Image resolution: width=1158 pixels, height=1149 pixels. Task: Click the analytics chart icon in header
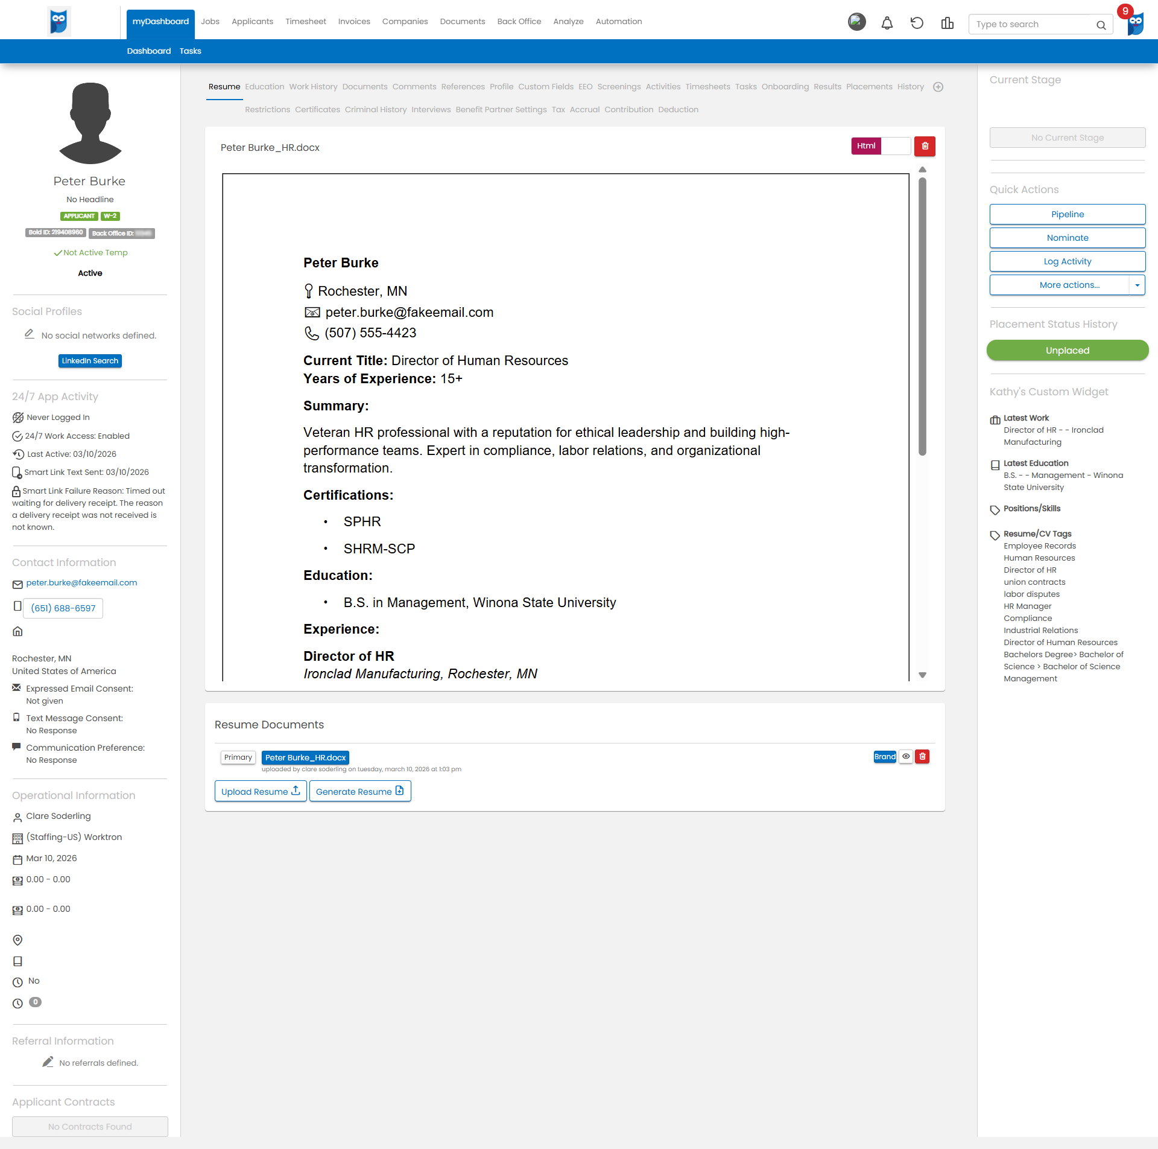pos(947,24)
